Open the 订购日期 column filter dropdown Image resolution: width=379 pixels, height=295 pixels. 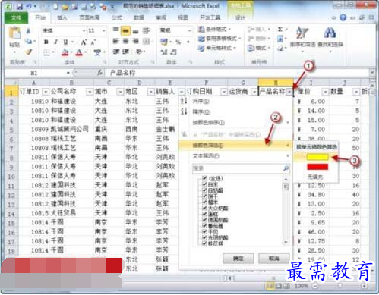(x=224, y=92)
